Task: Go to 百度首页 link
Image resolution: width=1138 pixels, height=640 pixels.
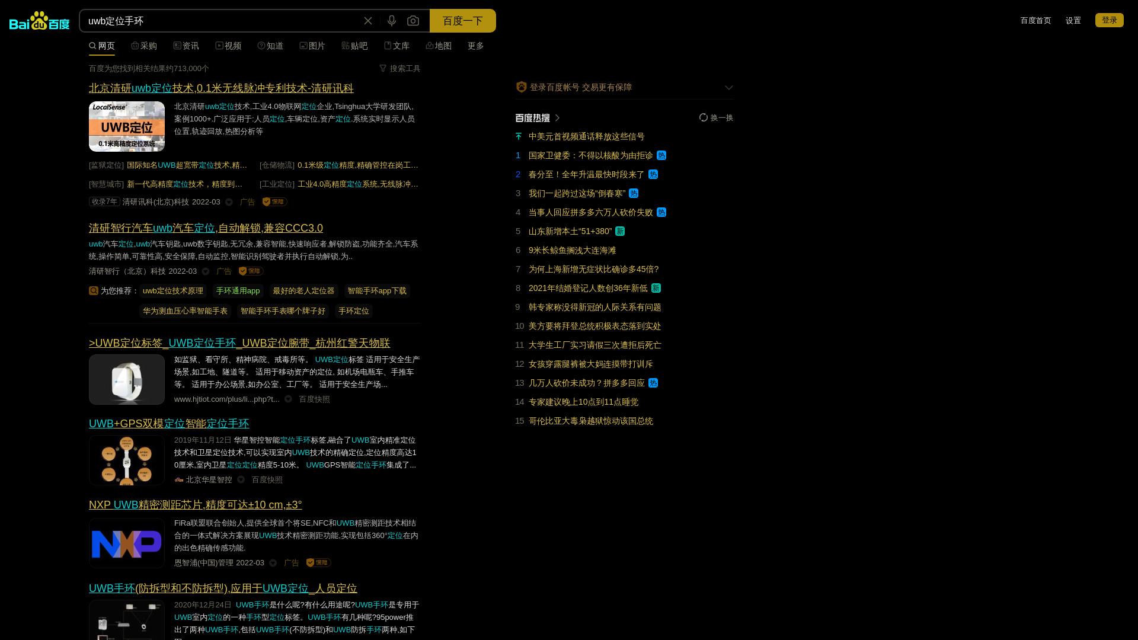Action: 1035,21
